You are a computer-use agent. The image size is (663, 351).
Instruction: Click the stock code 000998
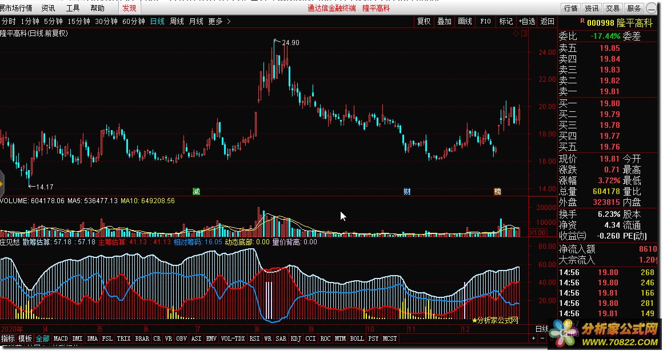click(601, 23)
